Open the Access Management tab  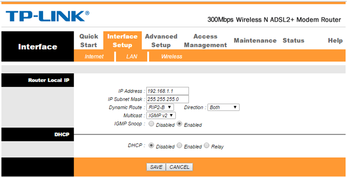point(205,41)
